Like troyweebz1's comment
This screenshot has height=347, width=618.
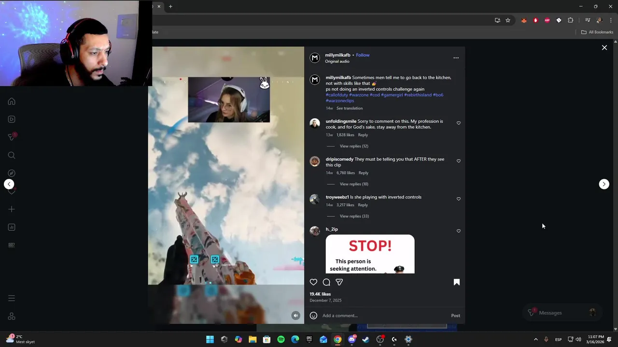tap(459, 199)
